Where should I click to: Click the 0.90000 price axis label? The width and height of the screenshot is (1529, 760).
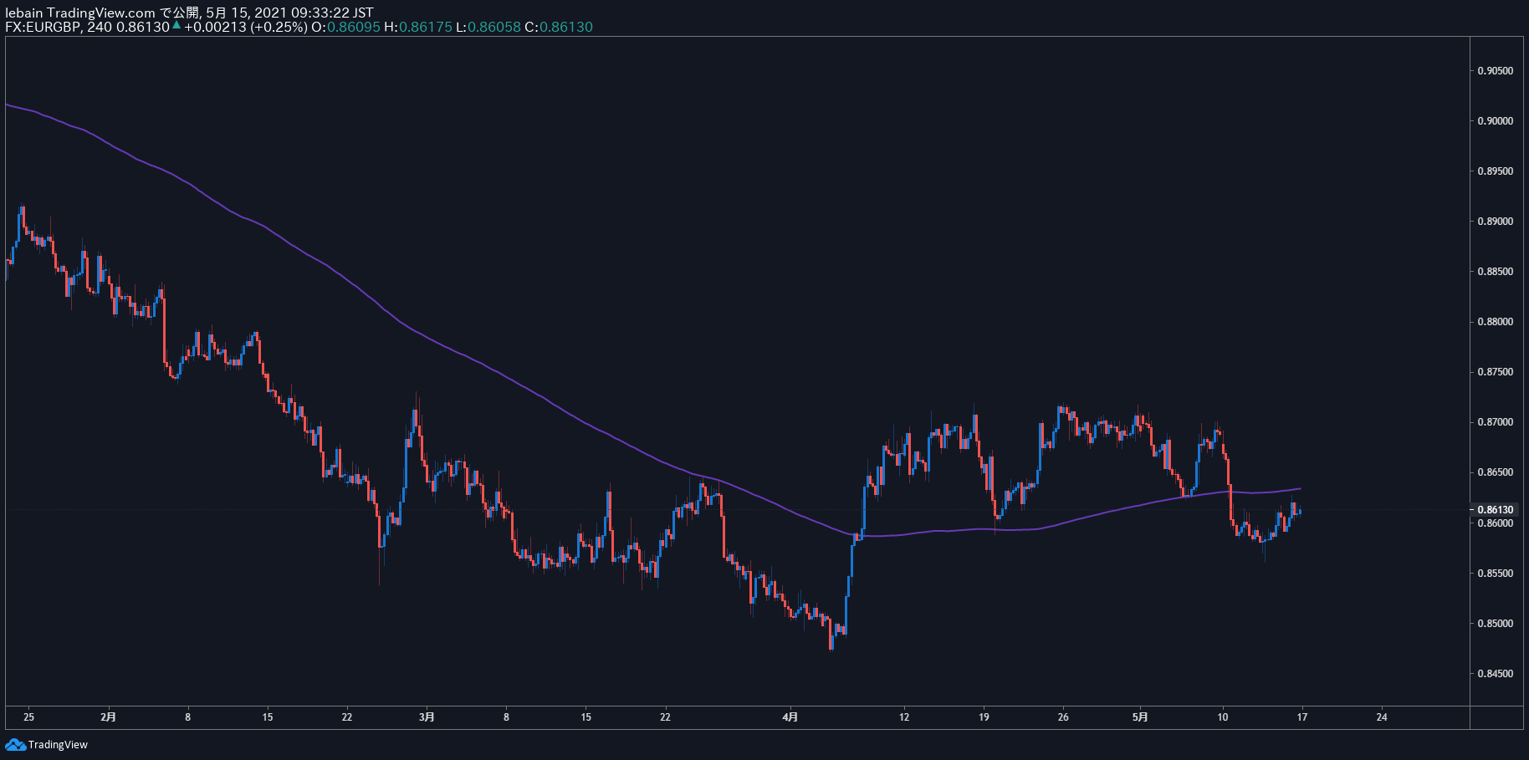point(1495,121)
